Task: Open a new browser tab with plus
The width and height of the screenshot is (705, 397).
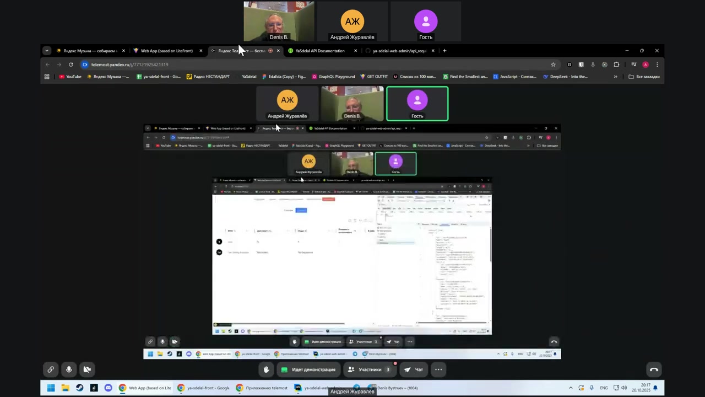Action: (444, 51)
